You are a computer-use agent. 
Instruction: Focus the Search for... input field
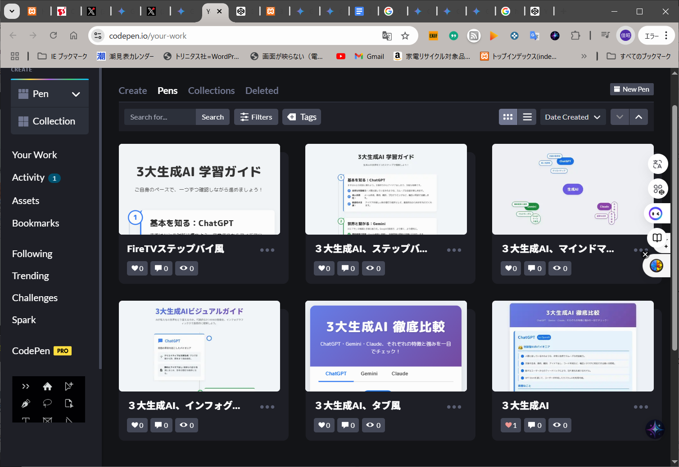pos(160,117)
